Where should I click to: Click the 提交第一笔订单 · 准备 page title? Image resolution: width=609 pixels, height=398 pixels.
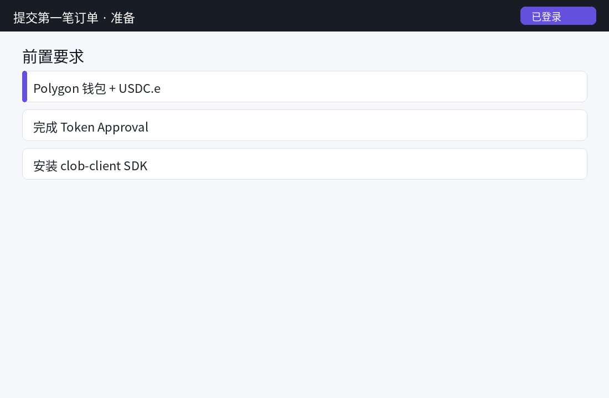pos(74,18)
